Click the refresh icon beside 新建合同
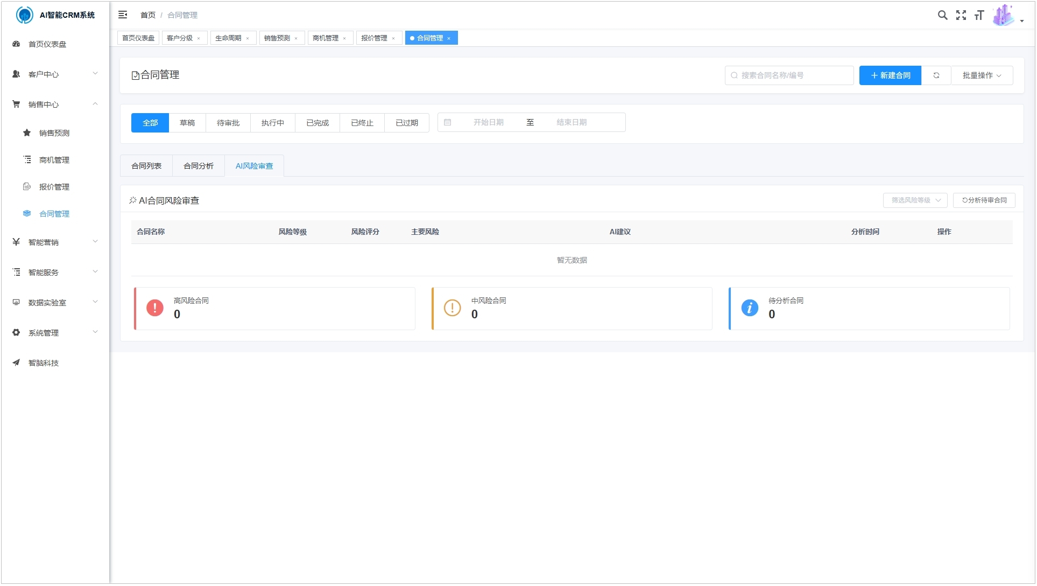This screenshot has width=1037, height=586. pos(936,75)
